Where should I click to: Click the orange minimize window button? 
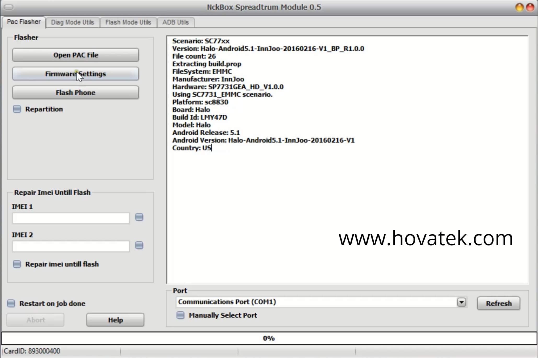tap(519, 7)
